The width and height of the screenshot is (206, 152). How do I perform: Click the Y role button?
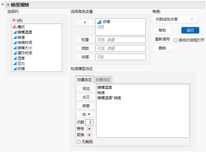(85, 22)
